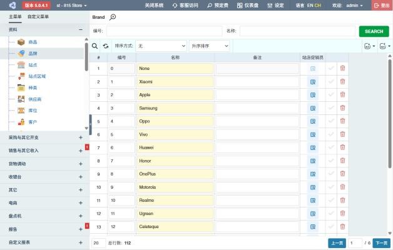The width and height of the screenshot is (393, 250).
Task: Click the 客户 customer icon
Action: click(x=21, y=122)
